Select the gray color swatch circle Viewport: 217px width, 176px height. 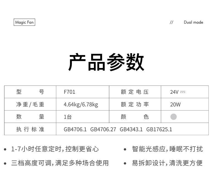173,117
